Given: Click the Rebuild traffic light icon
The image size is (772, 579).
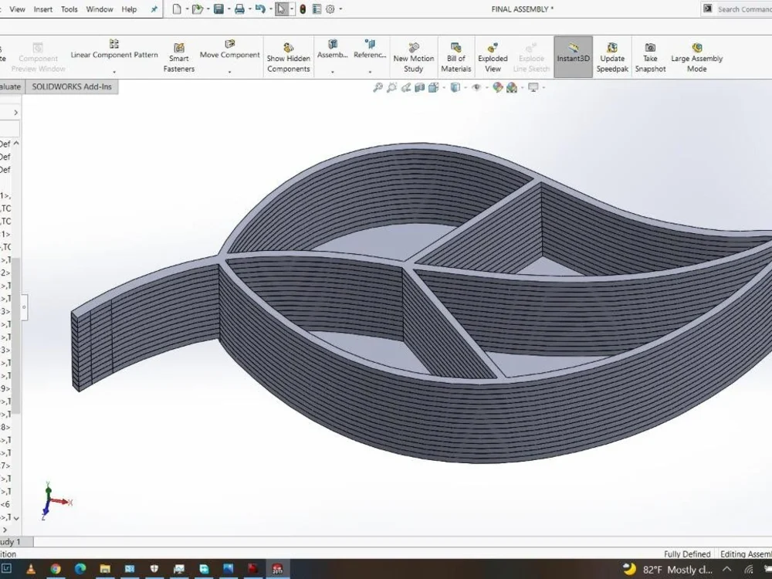Looking at the screenshot, I should tap(303, 8).
